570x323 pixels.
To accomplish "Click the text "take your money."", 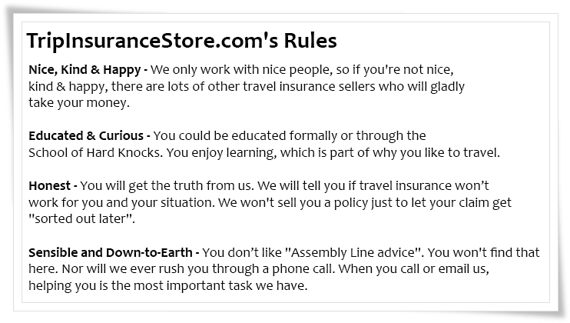I will 79,103.
